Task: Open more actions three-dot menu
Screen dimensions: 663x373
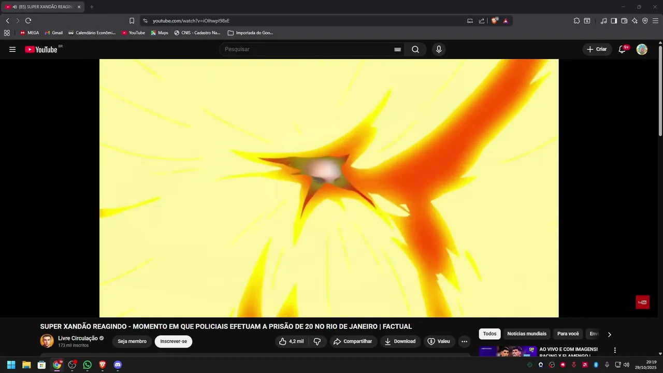Action: click(464, 341)
